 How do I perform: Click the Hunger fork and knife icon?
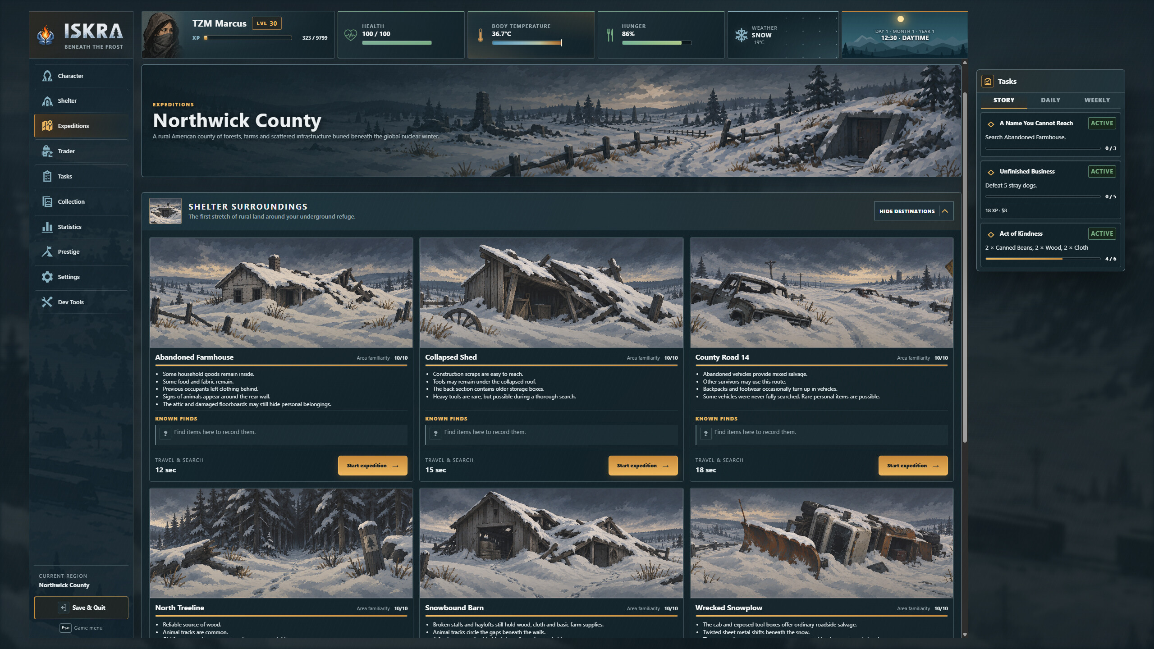[x=610, y=35]
